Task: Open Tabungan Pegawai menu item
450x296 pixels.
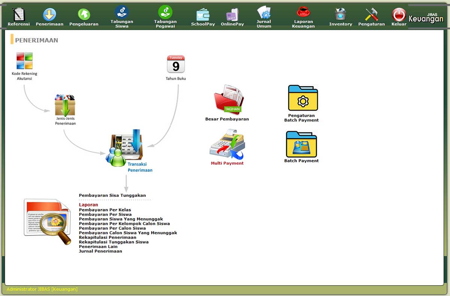Action: 165,17
